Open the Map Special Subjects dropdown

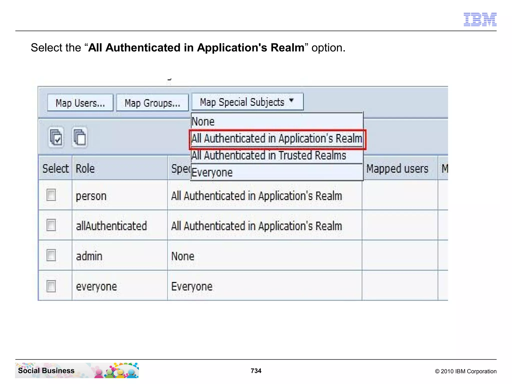coord(247,102)
